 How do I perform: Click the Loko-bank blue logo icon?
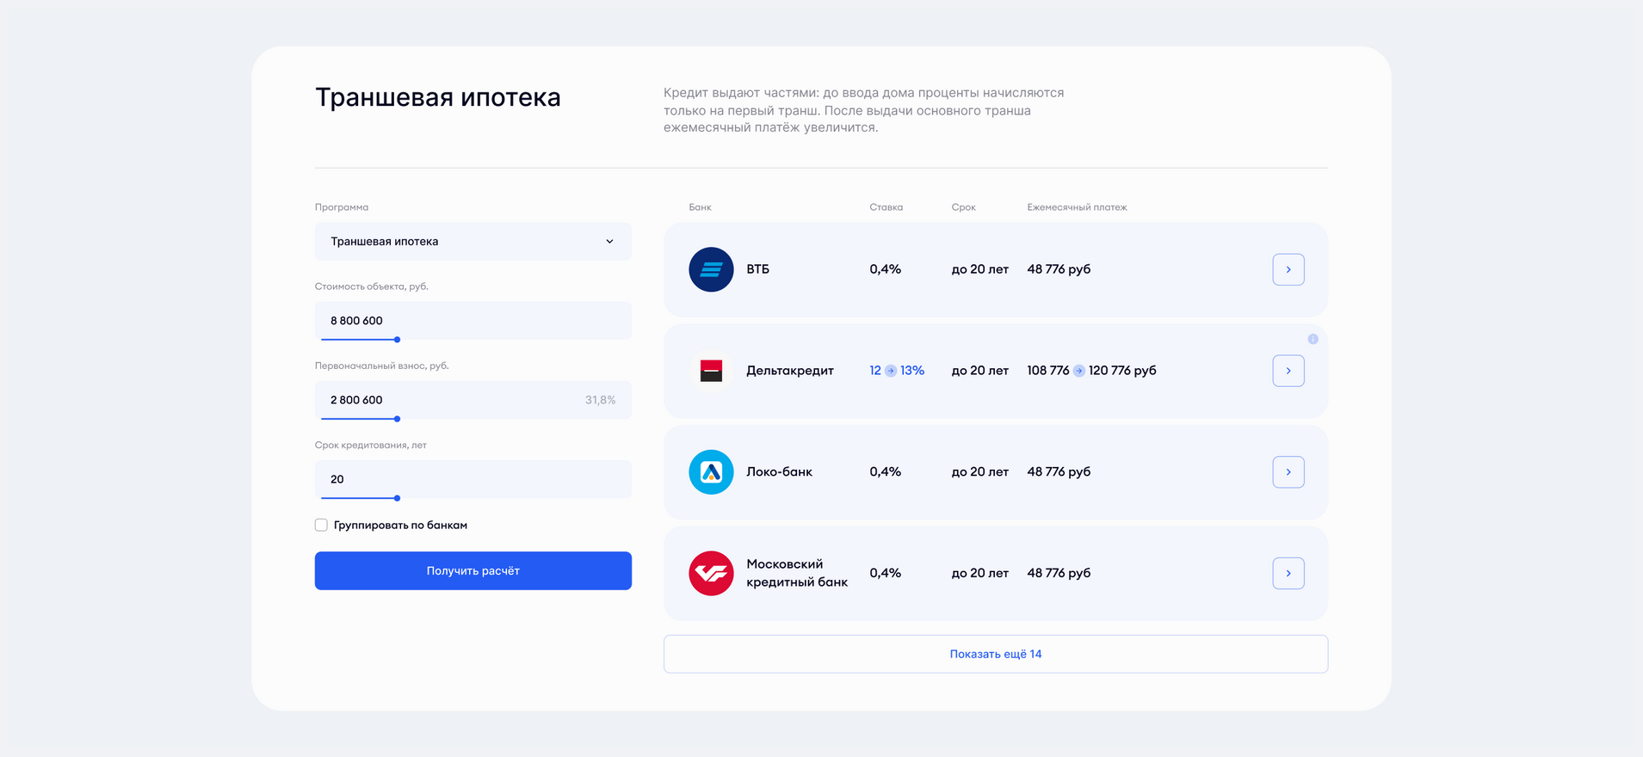(711, 472)
